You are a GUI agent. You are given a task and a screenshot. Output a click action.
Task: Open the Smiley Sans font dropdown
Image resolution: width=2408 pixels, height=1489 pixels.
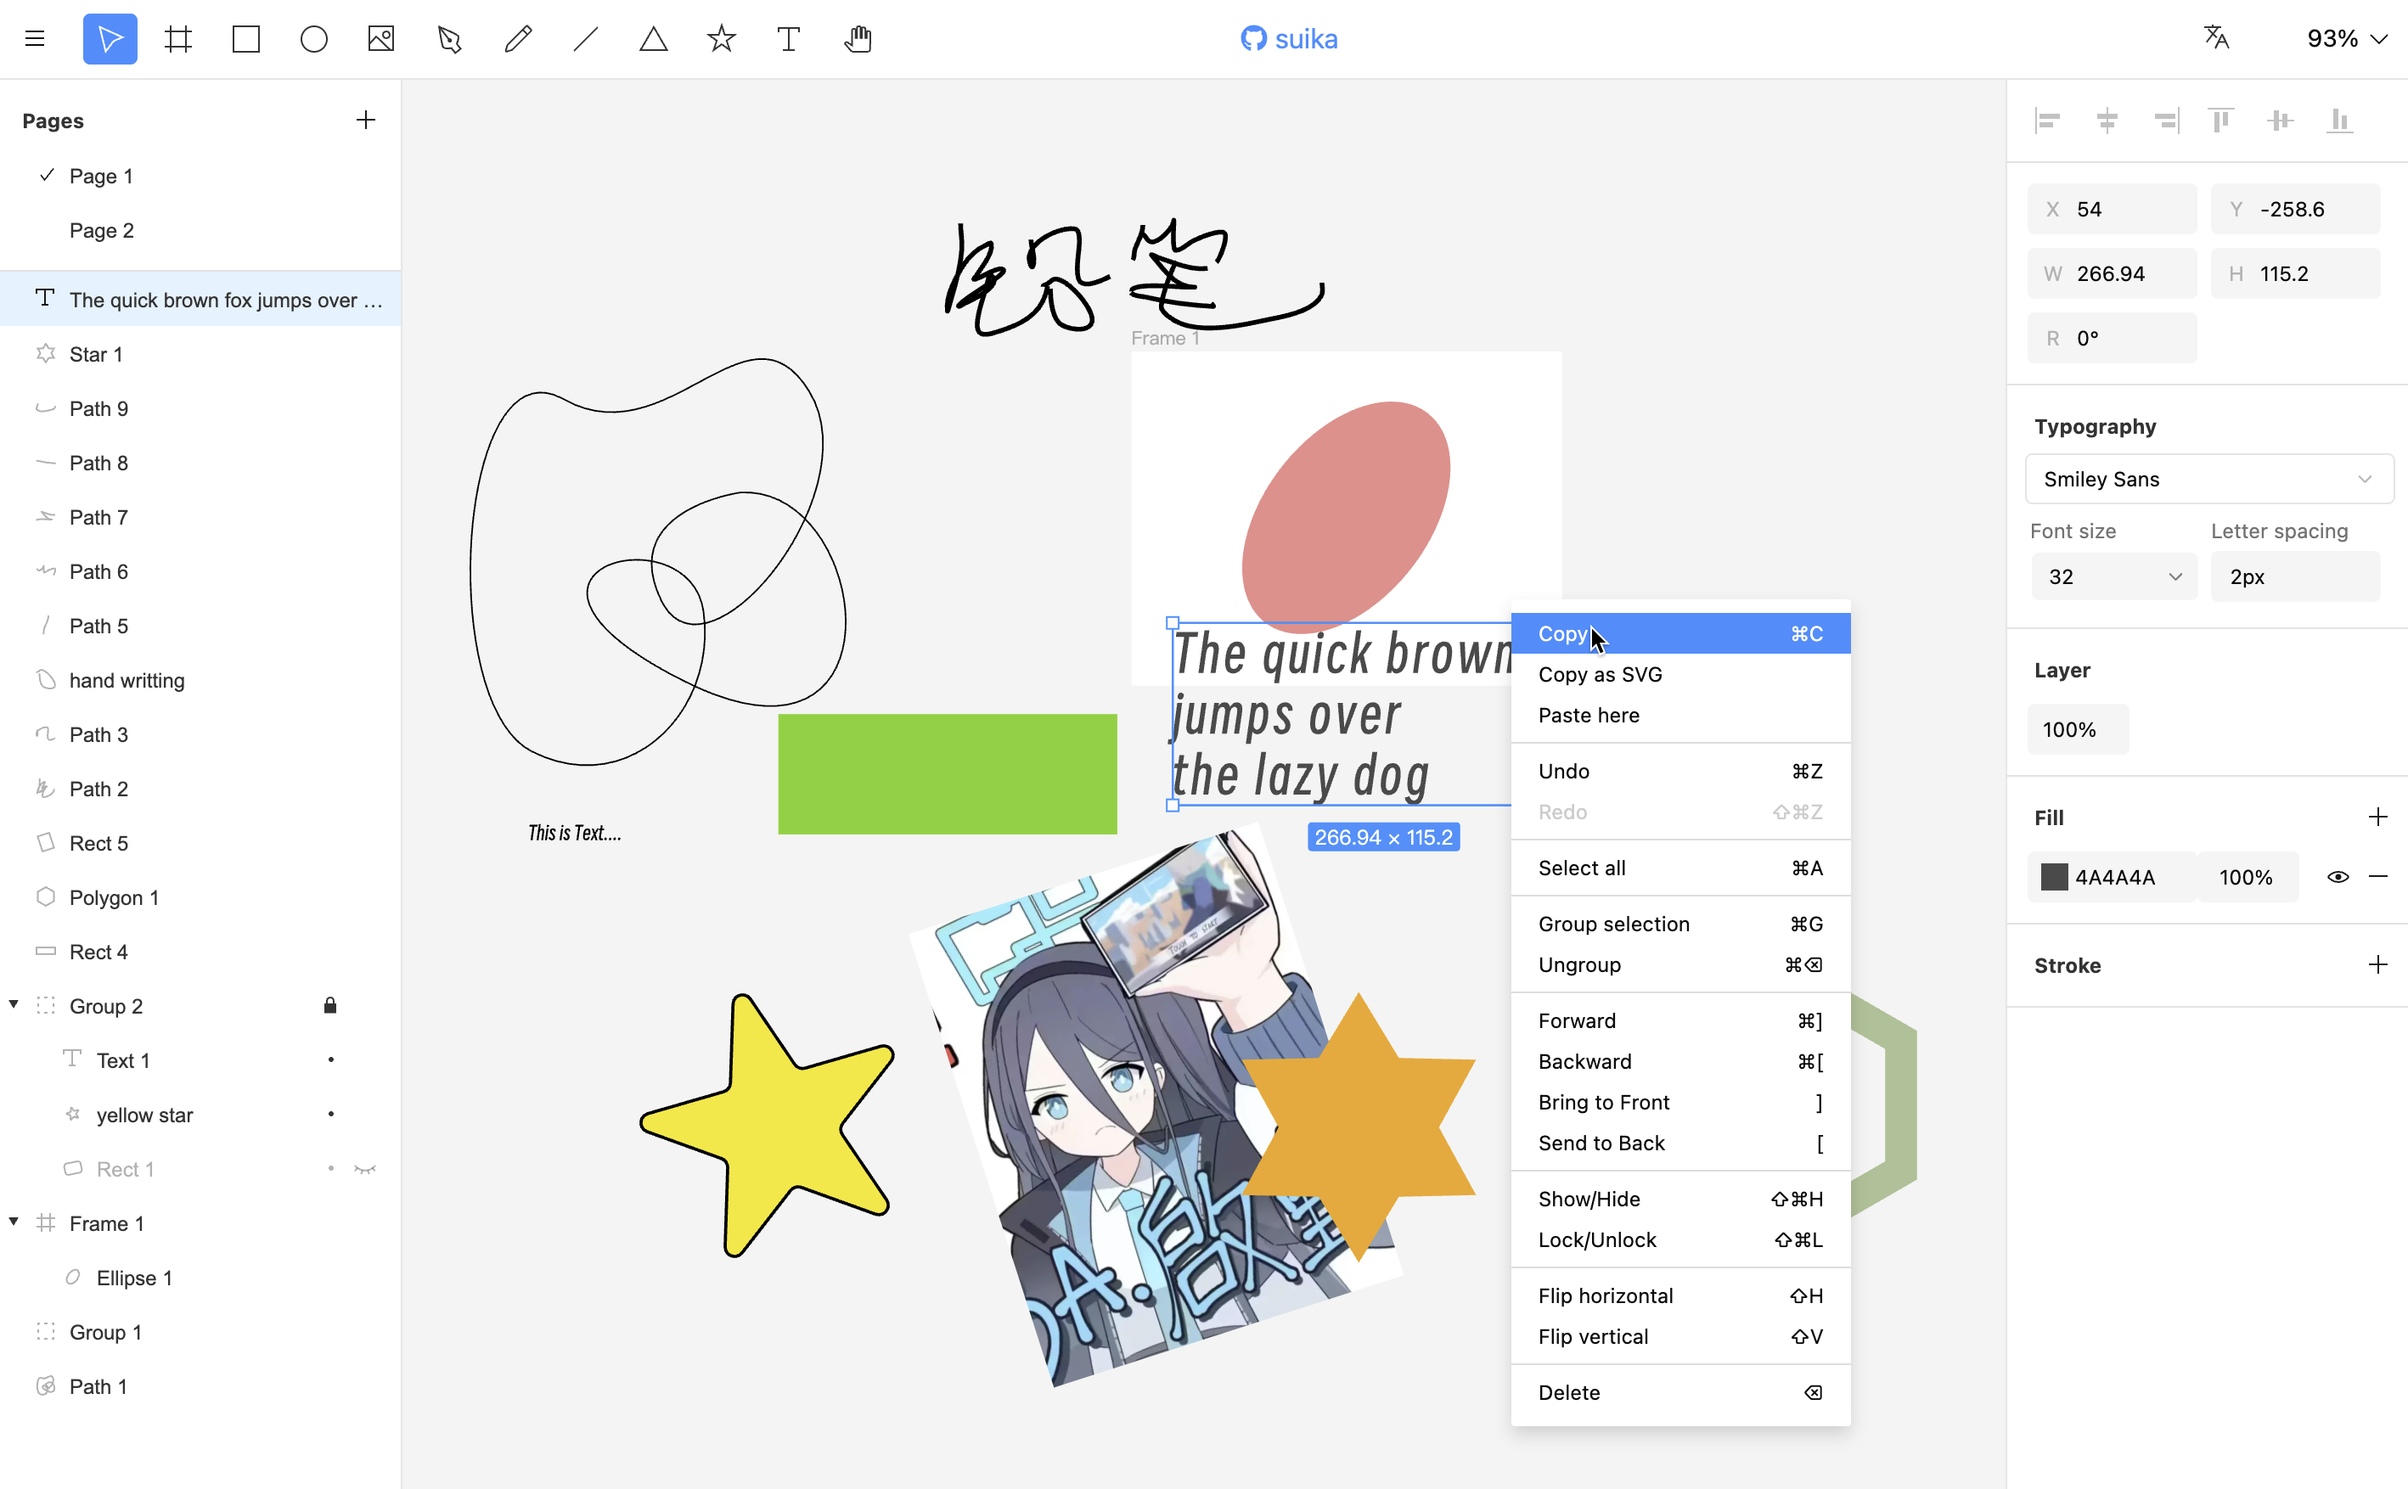(2209, 479)
